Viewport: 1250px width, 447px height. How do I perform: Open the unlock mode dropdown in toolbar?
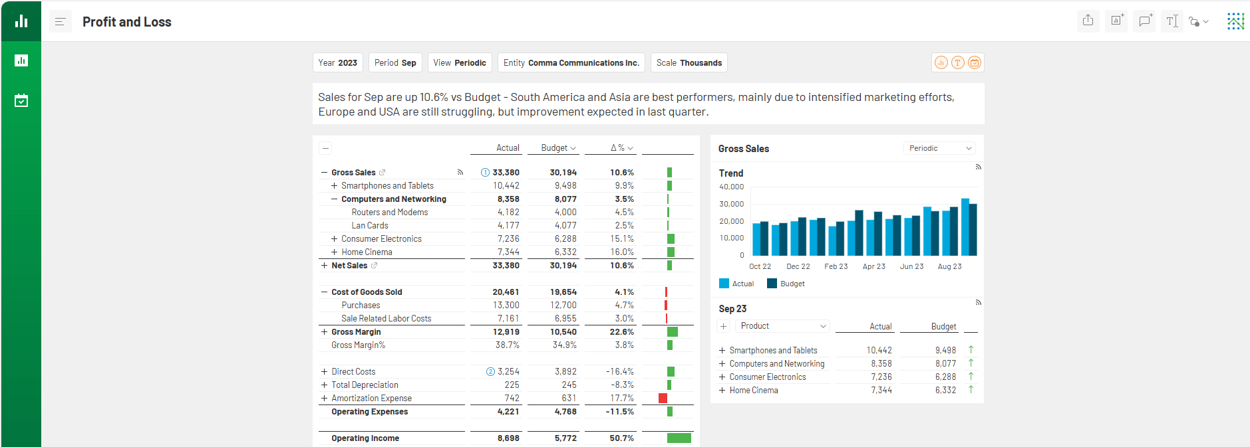1198,21
